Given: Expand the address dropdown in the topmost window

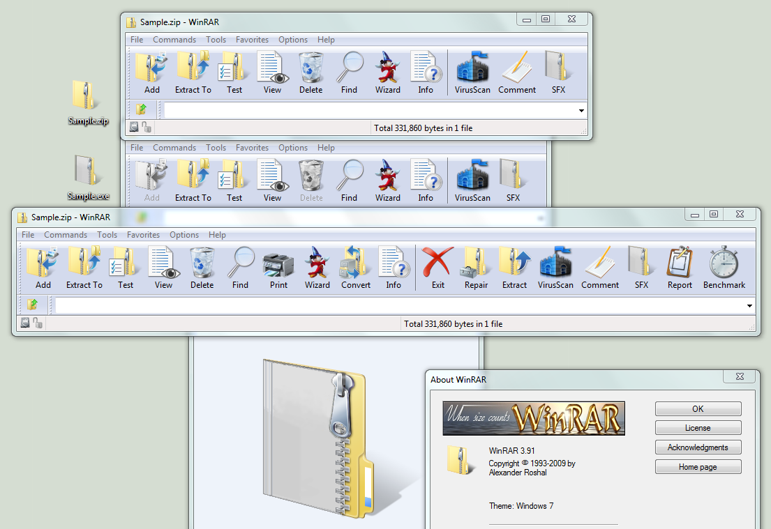Looking at the screenshot, I should tap(581, 110).
